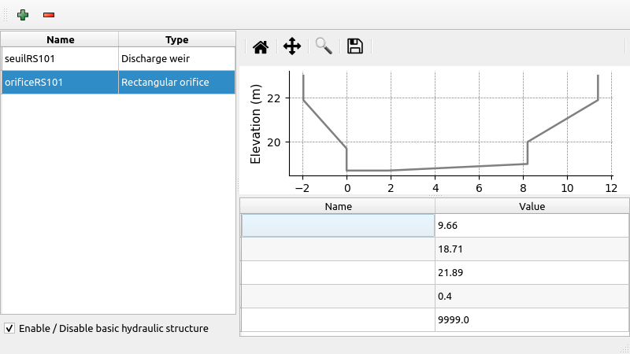Screen dimensions: 630x354
Task: Click the Discharge weir type cell
Action: click(176, 59)
